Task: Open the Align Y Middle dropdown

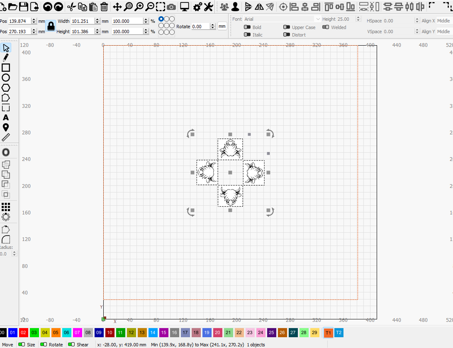Action: tap(444, 32)
